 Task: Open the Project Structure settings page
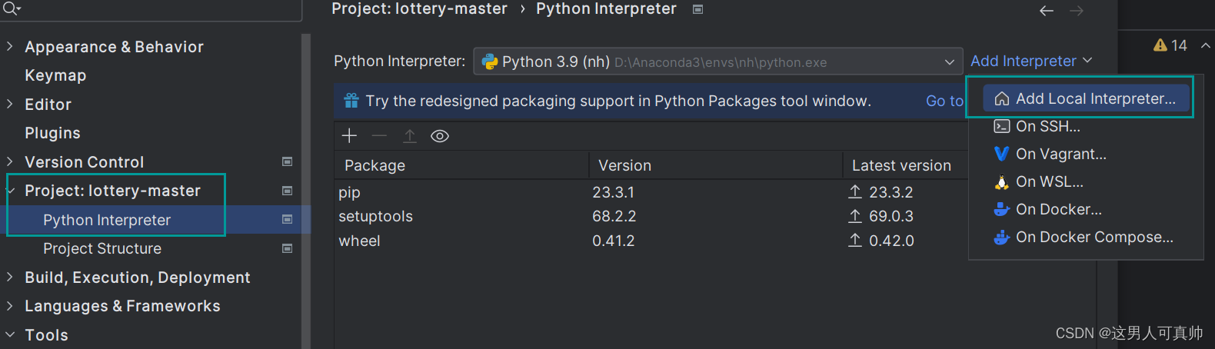click(102, 248)
